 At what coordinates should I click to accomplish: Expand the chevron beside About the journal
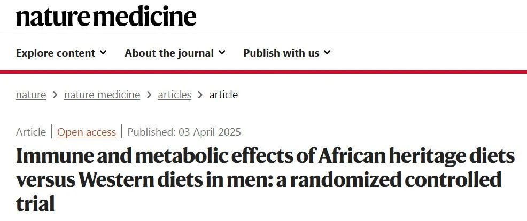point(222,53)
